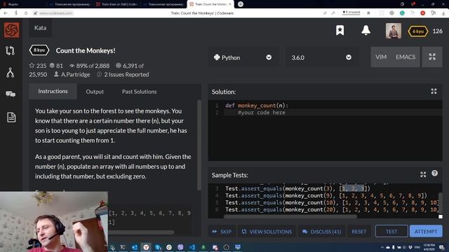Open the Windows notification center icon
Viewport: 449px width, 252px height.
click(x=442, y=247)
